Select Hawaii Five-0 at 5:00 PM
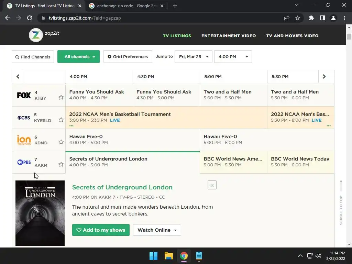 click(267, 140)
